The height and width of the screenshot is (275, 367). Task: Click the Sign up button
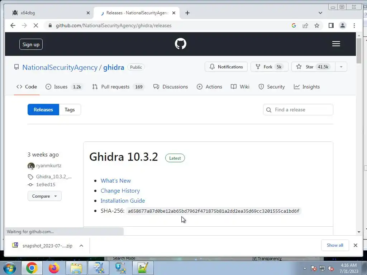(x=31, y=44)
